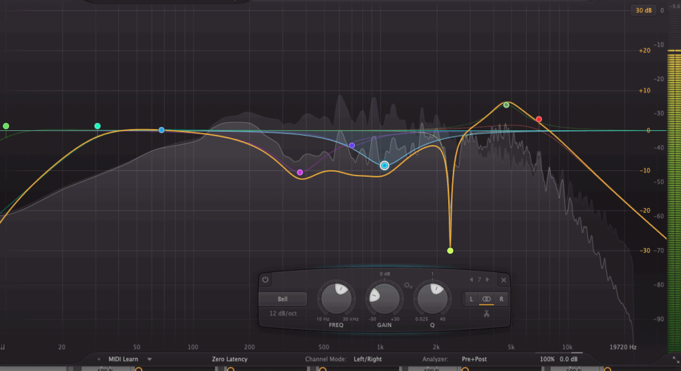Select the teal band node near 30 Hz
This screenshot has height=371, width=681.
[97, 126]
